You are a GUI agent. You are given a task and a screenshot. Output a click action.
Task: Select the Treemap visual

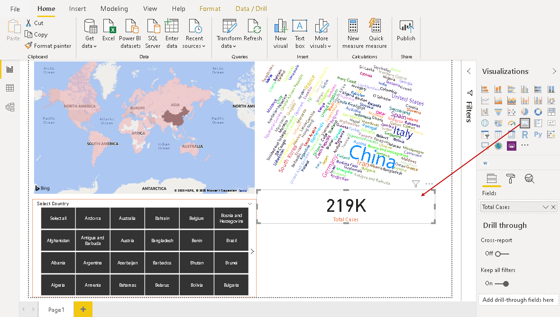click(551, 112)
